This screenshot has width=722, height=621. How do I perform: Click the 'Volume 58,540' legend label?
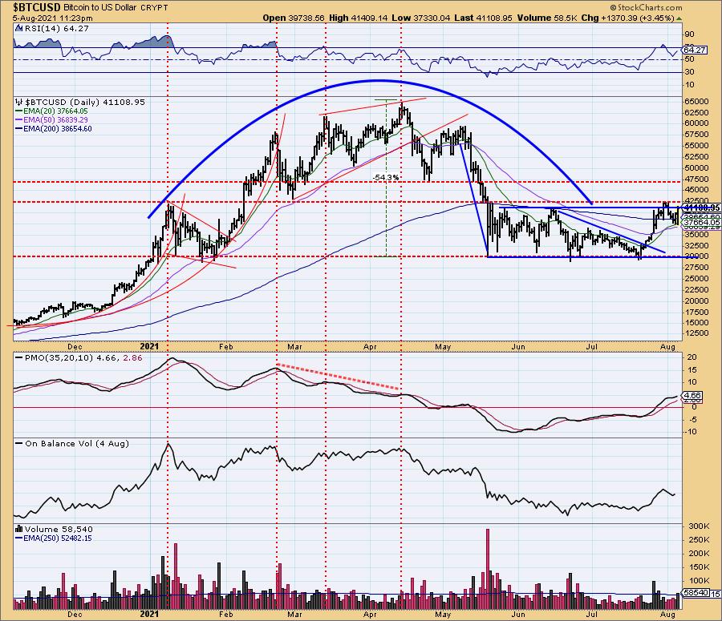pos(59,530)
